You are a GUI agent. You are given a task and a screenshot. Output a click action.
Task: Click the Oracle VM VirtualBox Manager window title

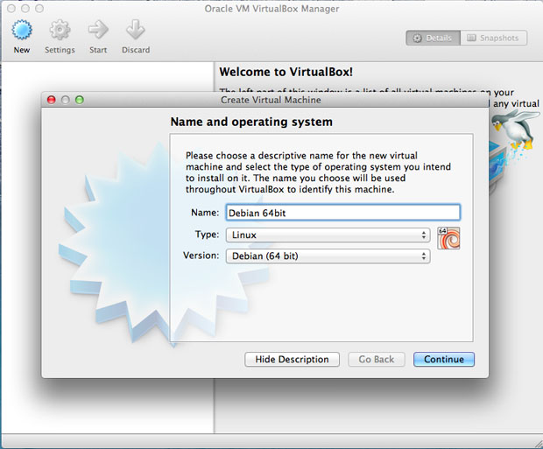(x=271, y=9)
